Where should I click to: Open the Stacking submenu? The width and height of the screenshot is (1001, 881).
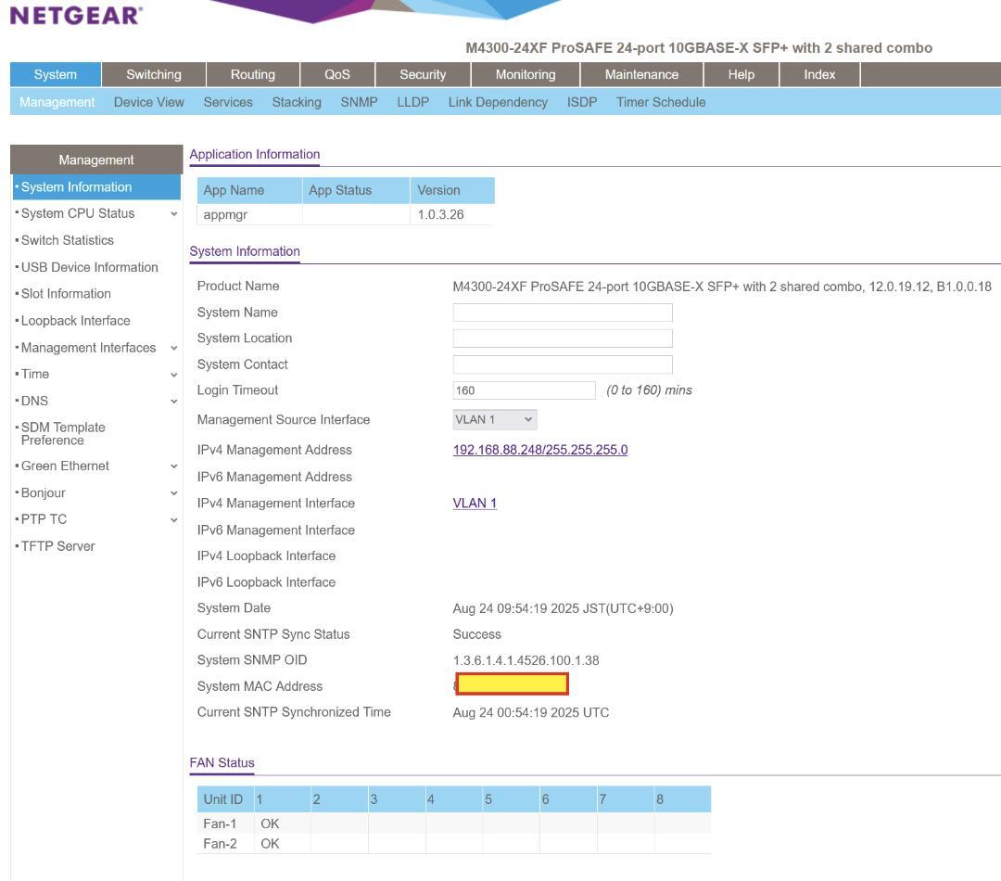[x=297, y=102]
